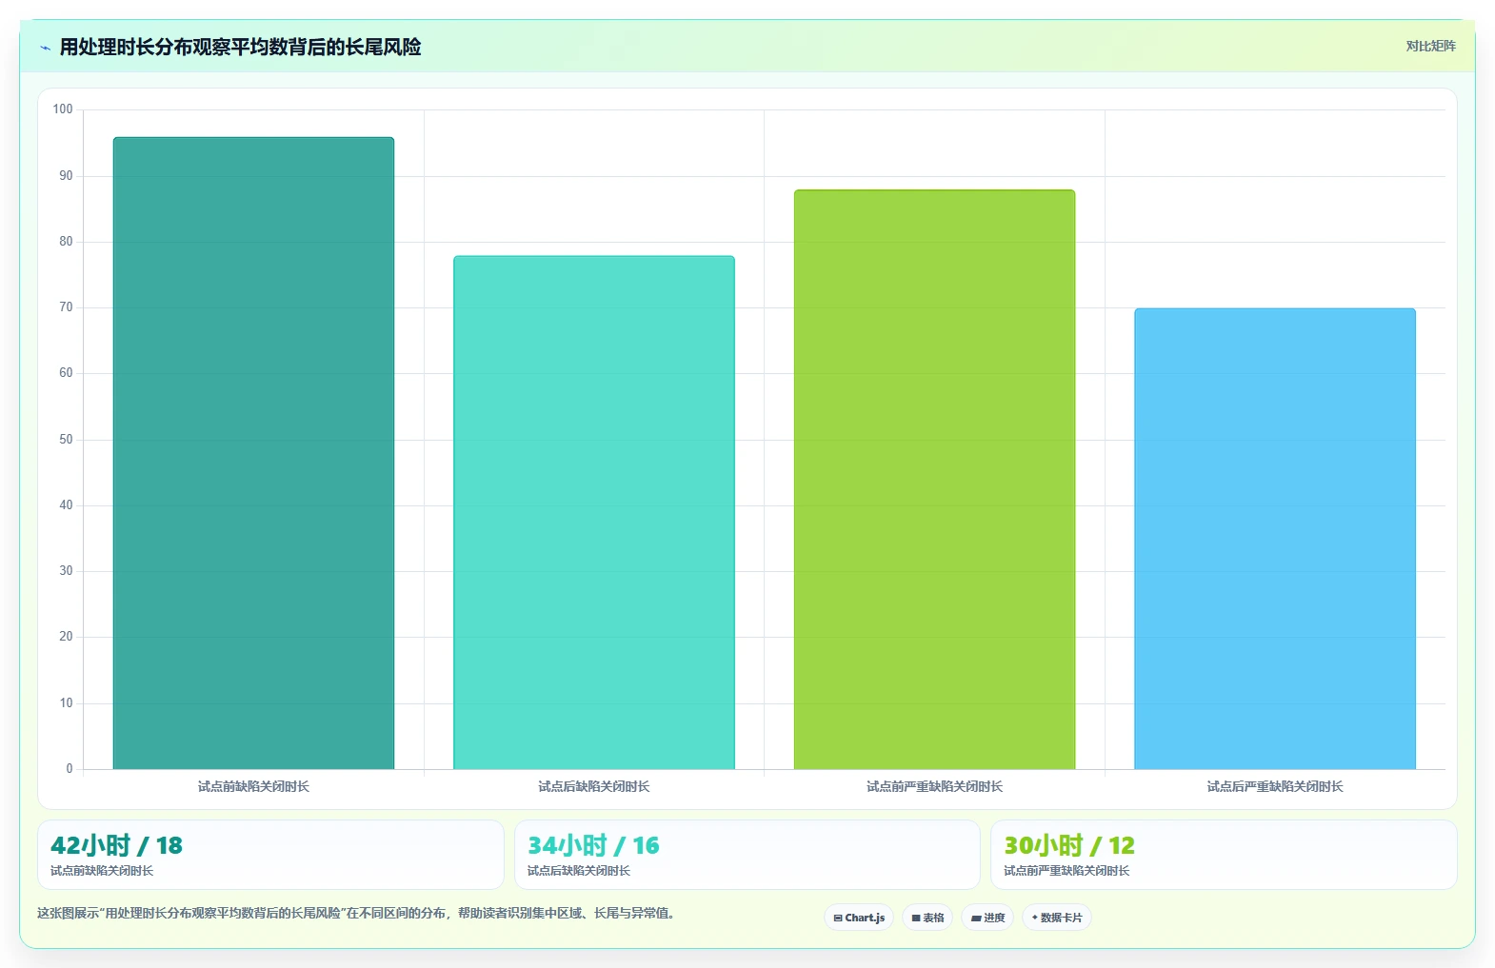The height and width of the screenshot is (968, 1495).
Task: Open the 数据卡片 tag button
Action: click(1057, 918)
